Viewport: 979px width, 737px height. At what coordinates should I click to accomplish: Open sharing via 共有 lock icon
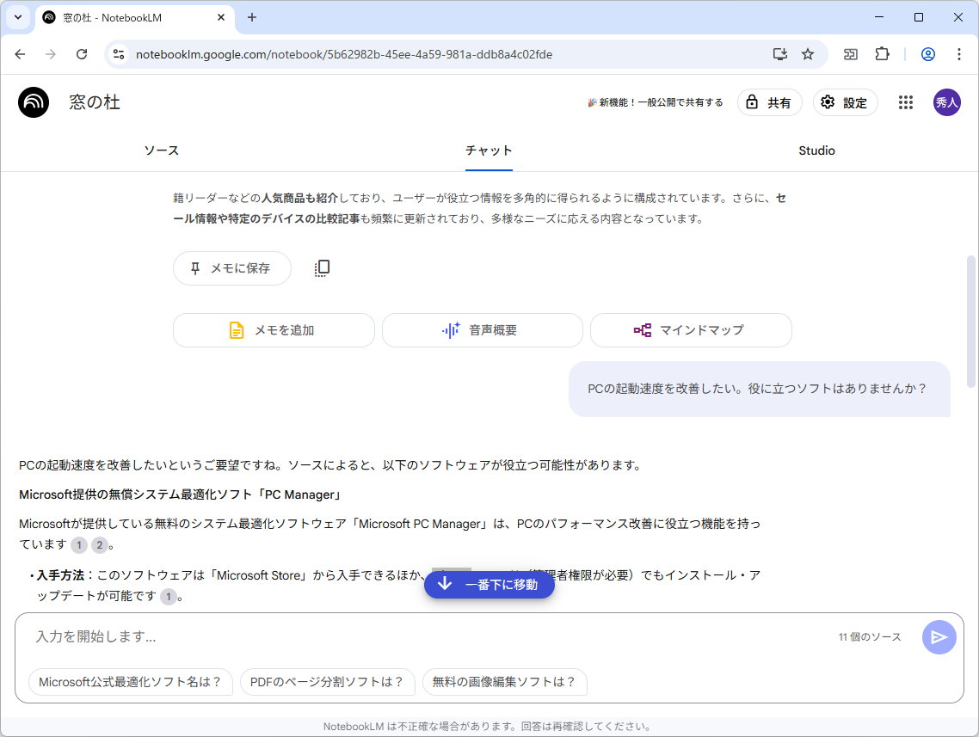tap(768, 102)
